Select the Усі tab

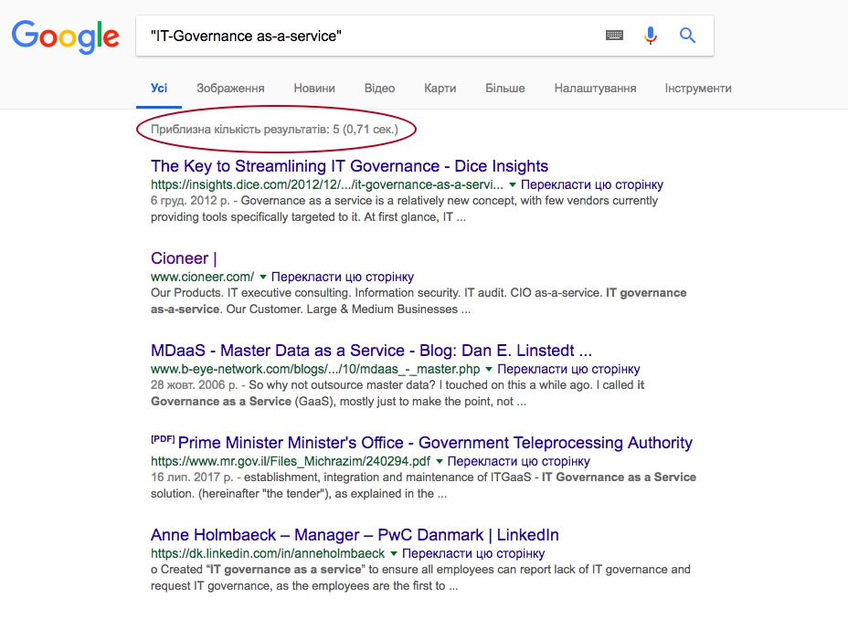click(x=159, y=88)
